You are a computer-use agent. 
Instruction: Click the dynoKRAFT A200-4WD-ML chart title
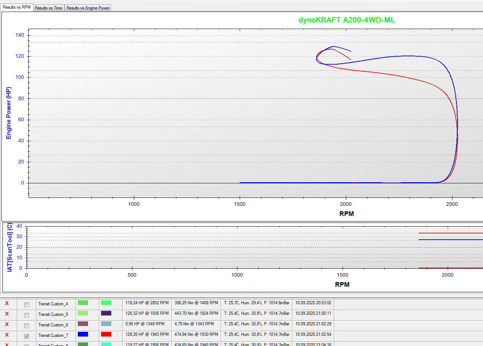point(347,20)
